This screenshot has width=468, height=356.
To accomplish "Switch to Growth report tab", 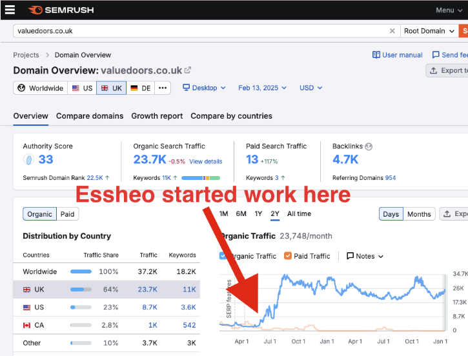I will coord(157,116).
